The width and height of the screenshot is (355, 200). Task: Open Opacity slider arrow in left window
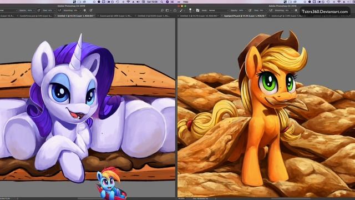coord(34,11)
